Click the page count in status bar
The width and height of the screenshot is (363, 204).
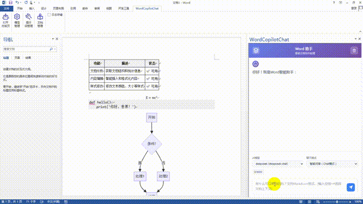coord(12,202)
